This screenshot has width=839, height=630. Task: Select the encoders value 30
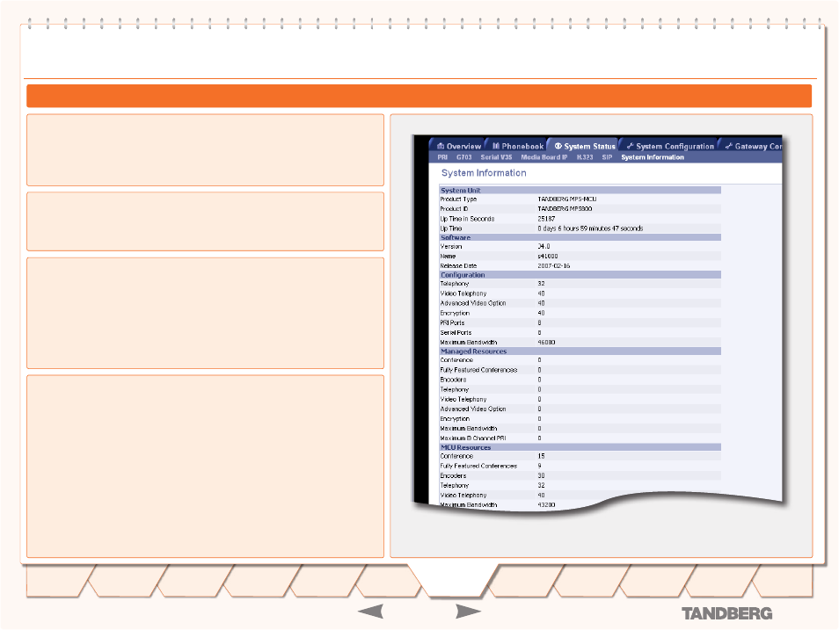tap(541, 475)
